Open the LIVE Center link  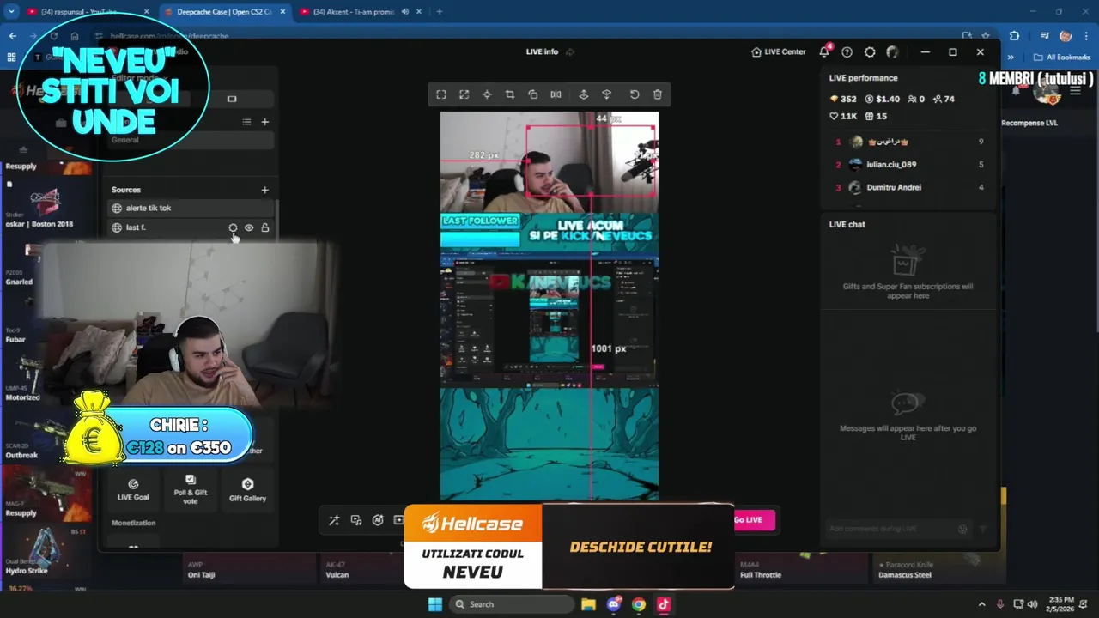(x=778, y=51)
